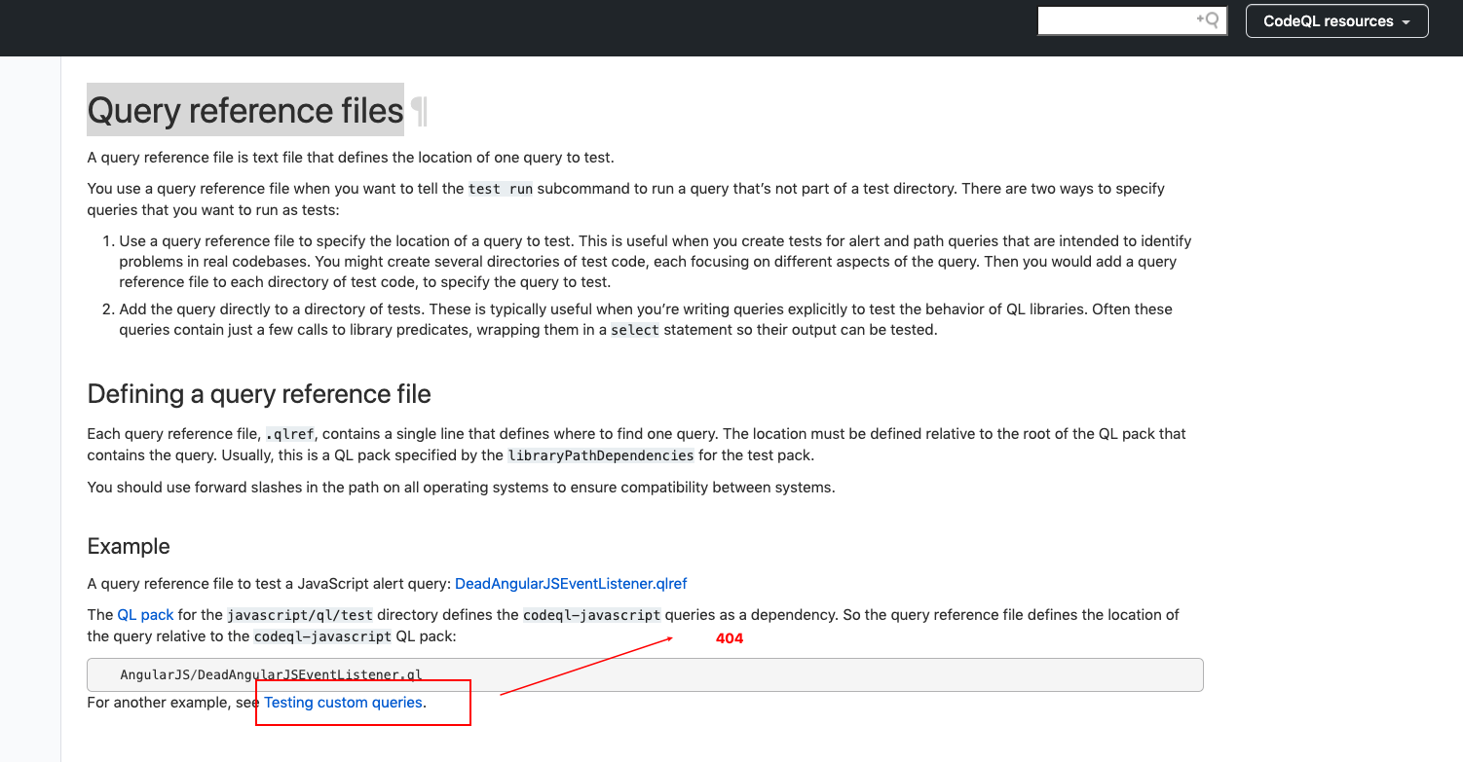Screen dimensions: 1463x762
Task: Click the caret arrow on CodeQL resources
Action: 1405,20
